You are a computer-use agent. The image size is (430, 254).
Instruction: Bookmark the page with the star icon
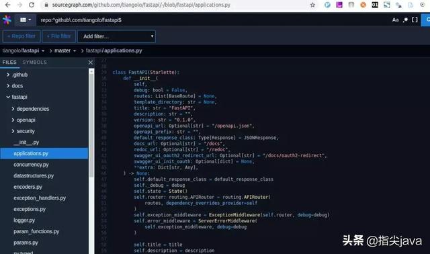312,5
